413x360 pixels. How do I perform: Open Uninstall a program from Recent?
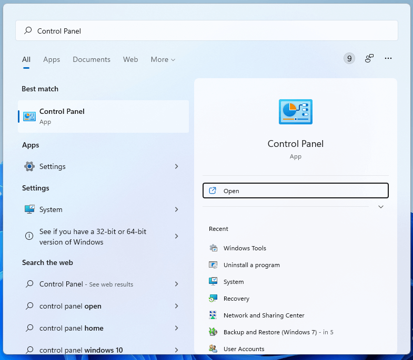(251, 265)
